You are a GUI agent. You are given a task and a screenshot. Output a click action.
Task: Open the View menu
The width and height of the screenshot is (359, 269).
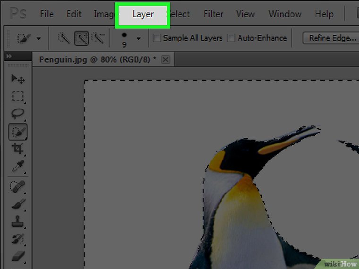click(x=245, y=14)
